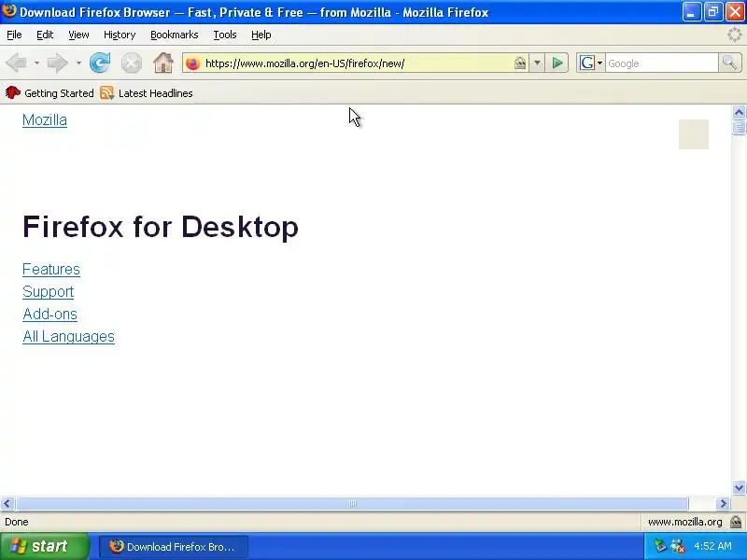Click the Mozilla link
This screenshot has width=747, height=560.
coord(45,120)
